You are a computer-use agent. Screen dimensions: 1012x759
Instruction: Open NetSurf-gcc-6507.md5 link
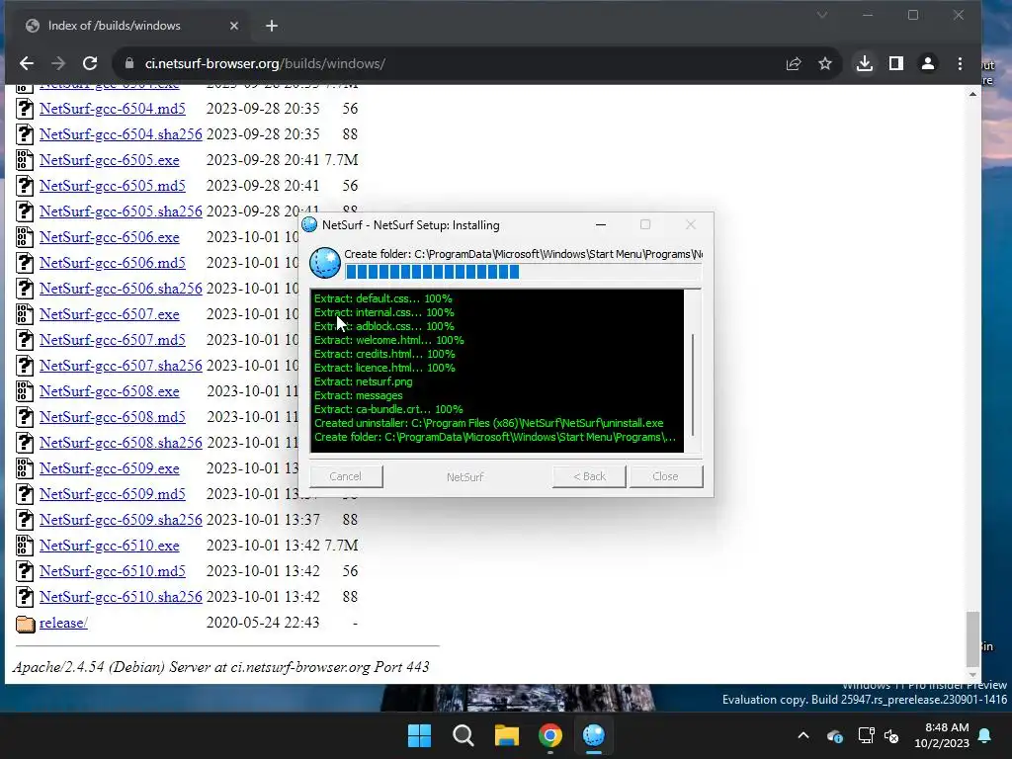(113, 340)
